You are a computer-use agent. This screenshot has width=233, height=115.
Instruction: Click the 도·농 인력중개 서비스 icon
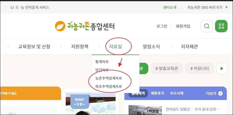(x=12, y=7)
